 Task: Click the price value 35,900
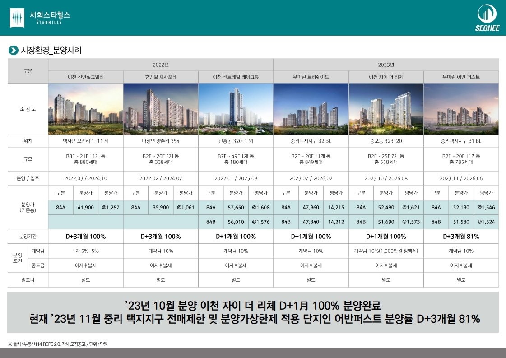(161, 208)
